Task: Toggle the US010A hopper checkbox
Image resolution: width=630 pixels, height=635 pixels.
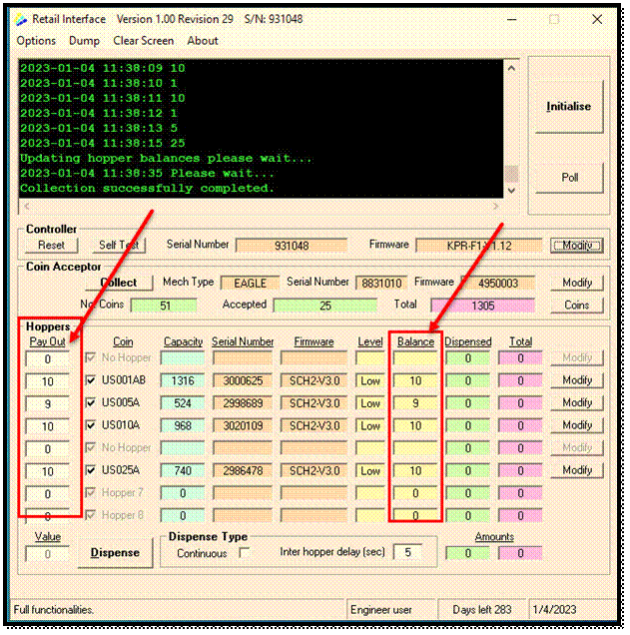Action: pos(91,425)
